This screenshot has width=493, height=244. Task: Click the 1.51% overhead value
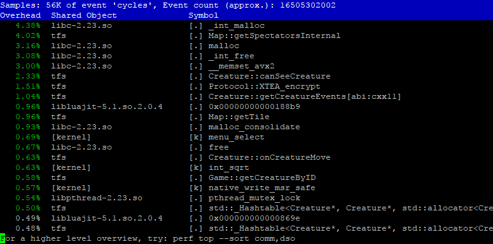click(28, 86)
